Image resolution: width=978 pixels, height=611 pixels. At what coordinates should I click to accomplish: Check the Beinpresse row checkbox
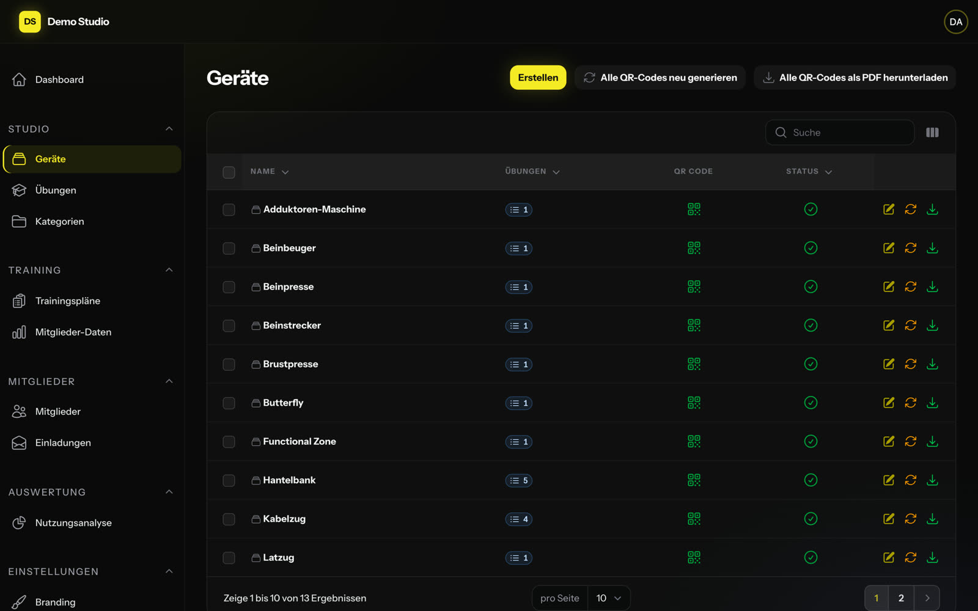[x=229, y=287]
